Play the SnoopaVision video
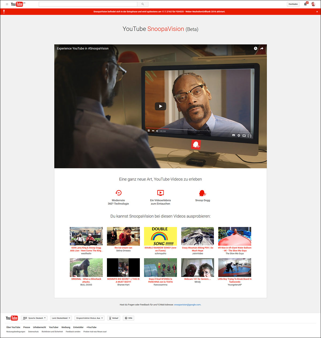The image size is (321, 338). click(160, 106)
